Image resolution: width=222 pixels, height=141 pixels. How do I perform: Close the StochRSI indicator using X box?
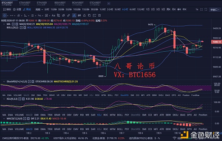coord(33,82)
